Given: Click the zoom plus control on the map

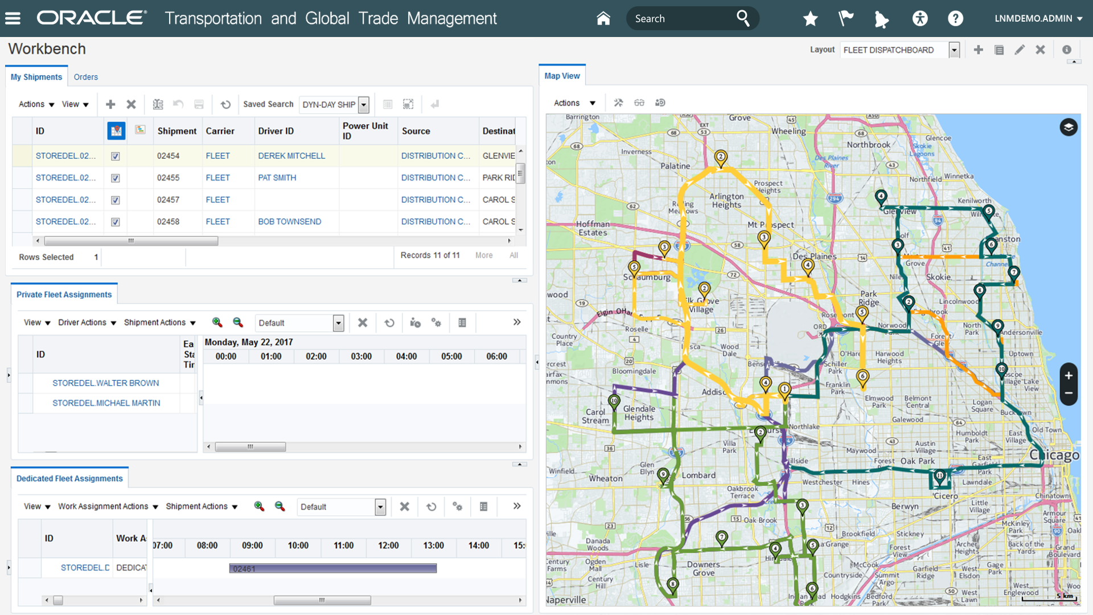Looking at the screenshot, I should (x=1069, y=376).
